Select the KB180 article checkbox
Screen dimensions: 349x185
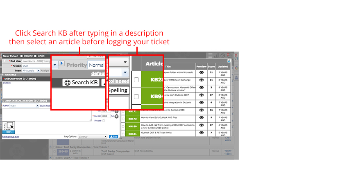[x=123, y=126]
